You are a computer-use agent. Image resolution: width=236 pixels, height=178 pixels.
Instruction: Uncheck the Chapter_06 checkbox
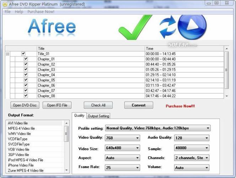pos(26,85)
